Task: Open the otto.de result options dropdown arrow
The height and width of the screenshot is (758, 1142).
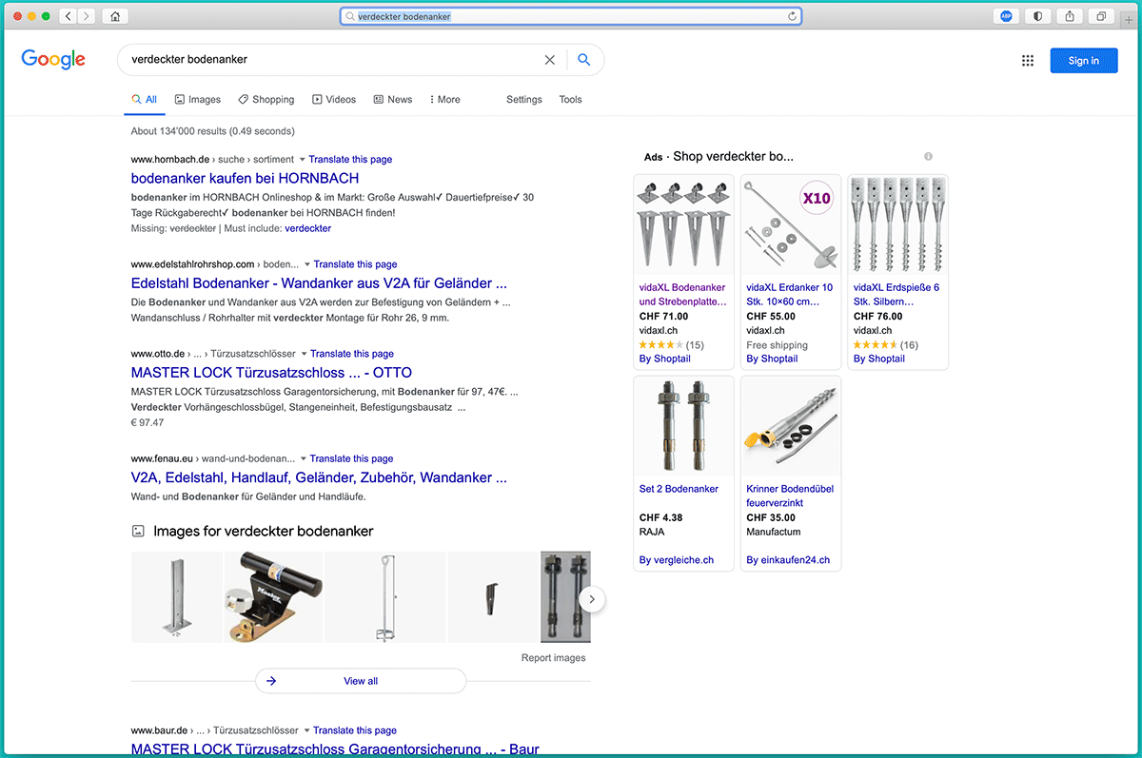Action: [304, 354]
